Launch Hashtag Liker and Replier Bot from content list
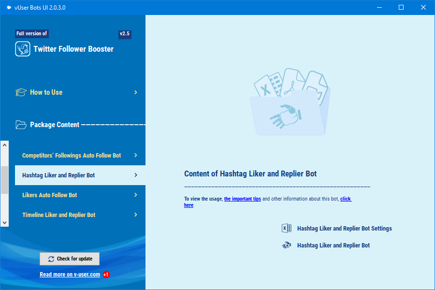The width and height of the screenshot is (435, 290). 333,246
